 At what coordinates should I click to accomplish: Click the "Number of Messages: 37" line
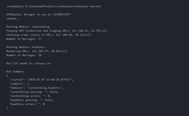[x=24, y=39]
